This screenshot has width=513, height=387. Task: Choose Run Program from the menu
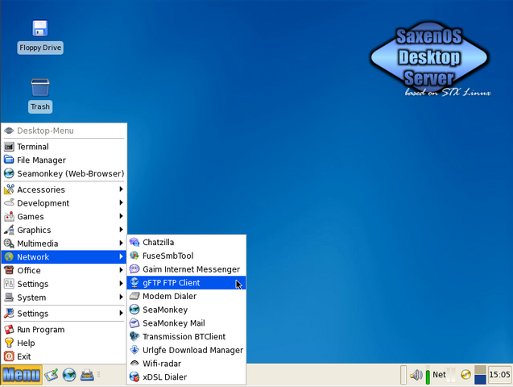point(64,330)
